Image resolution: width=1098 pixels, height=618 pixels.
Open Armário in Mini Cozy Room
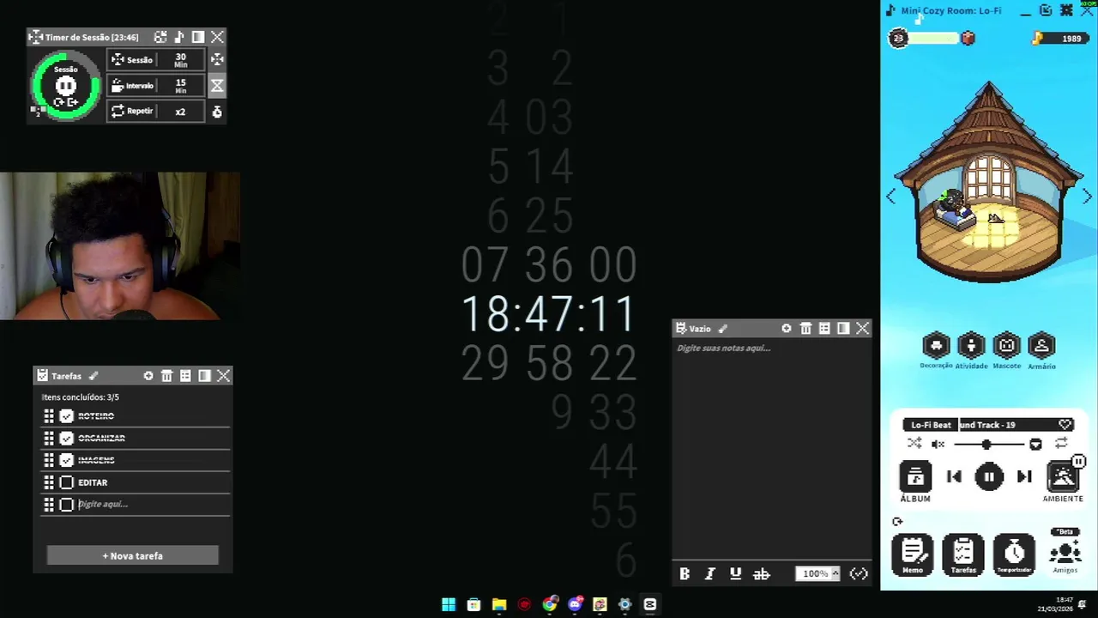(1041, 350)
